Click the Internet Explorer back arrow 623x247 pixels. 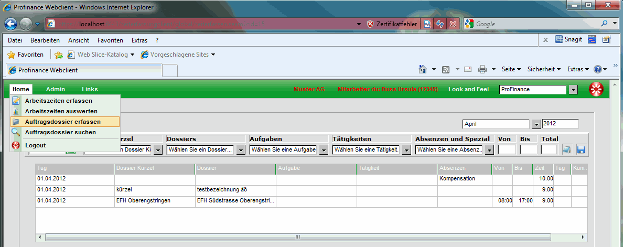click(x=12, y=24)
